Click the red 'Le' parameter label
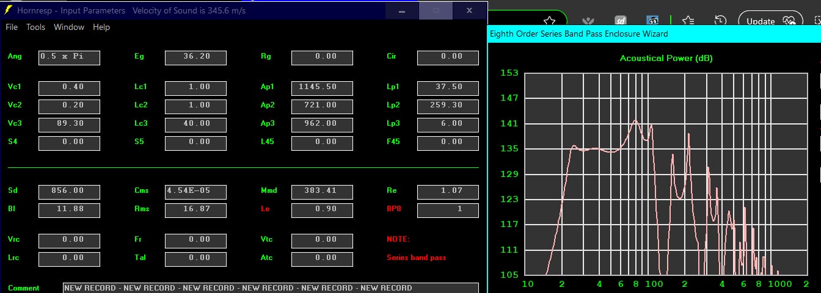 point(265,209)
